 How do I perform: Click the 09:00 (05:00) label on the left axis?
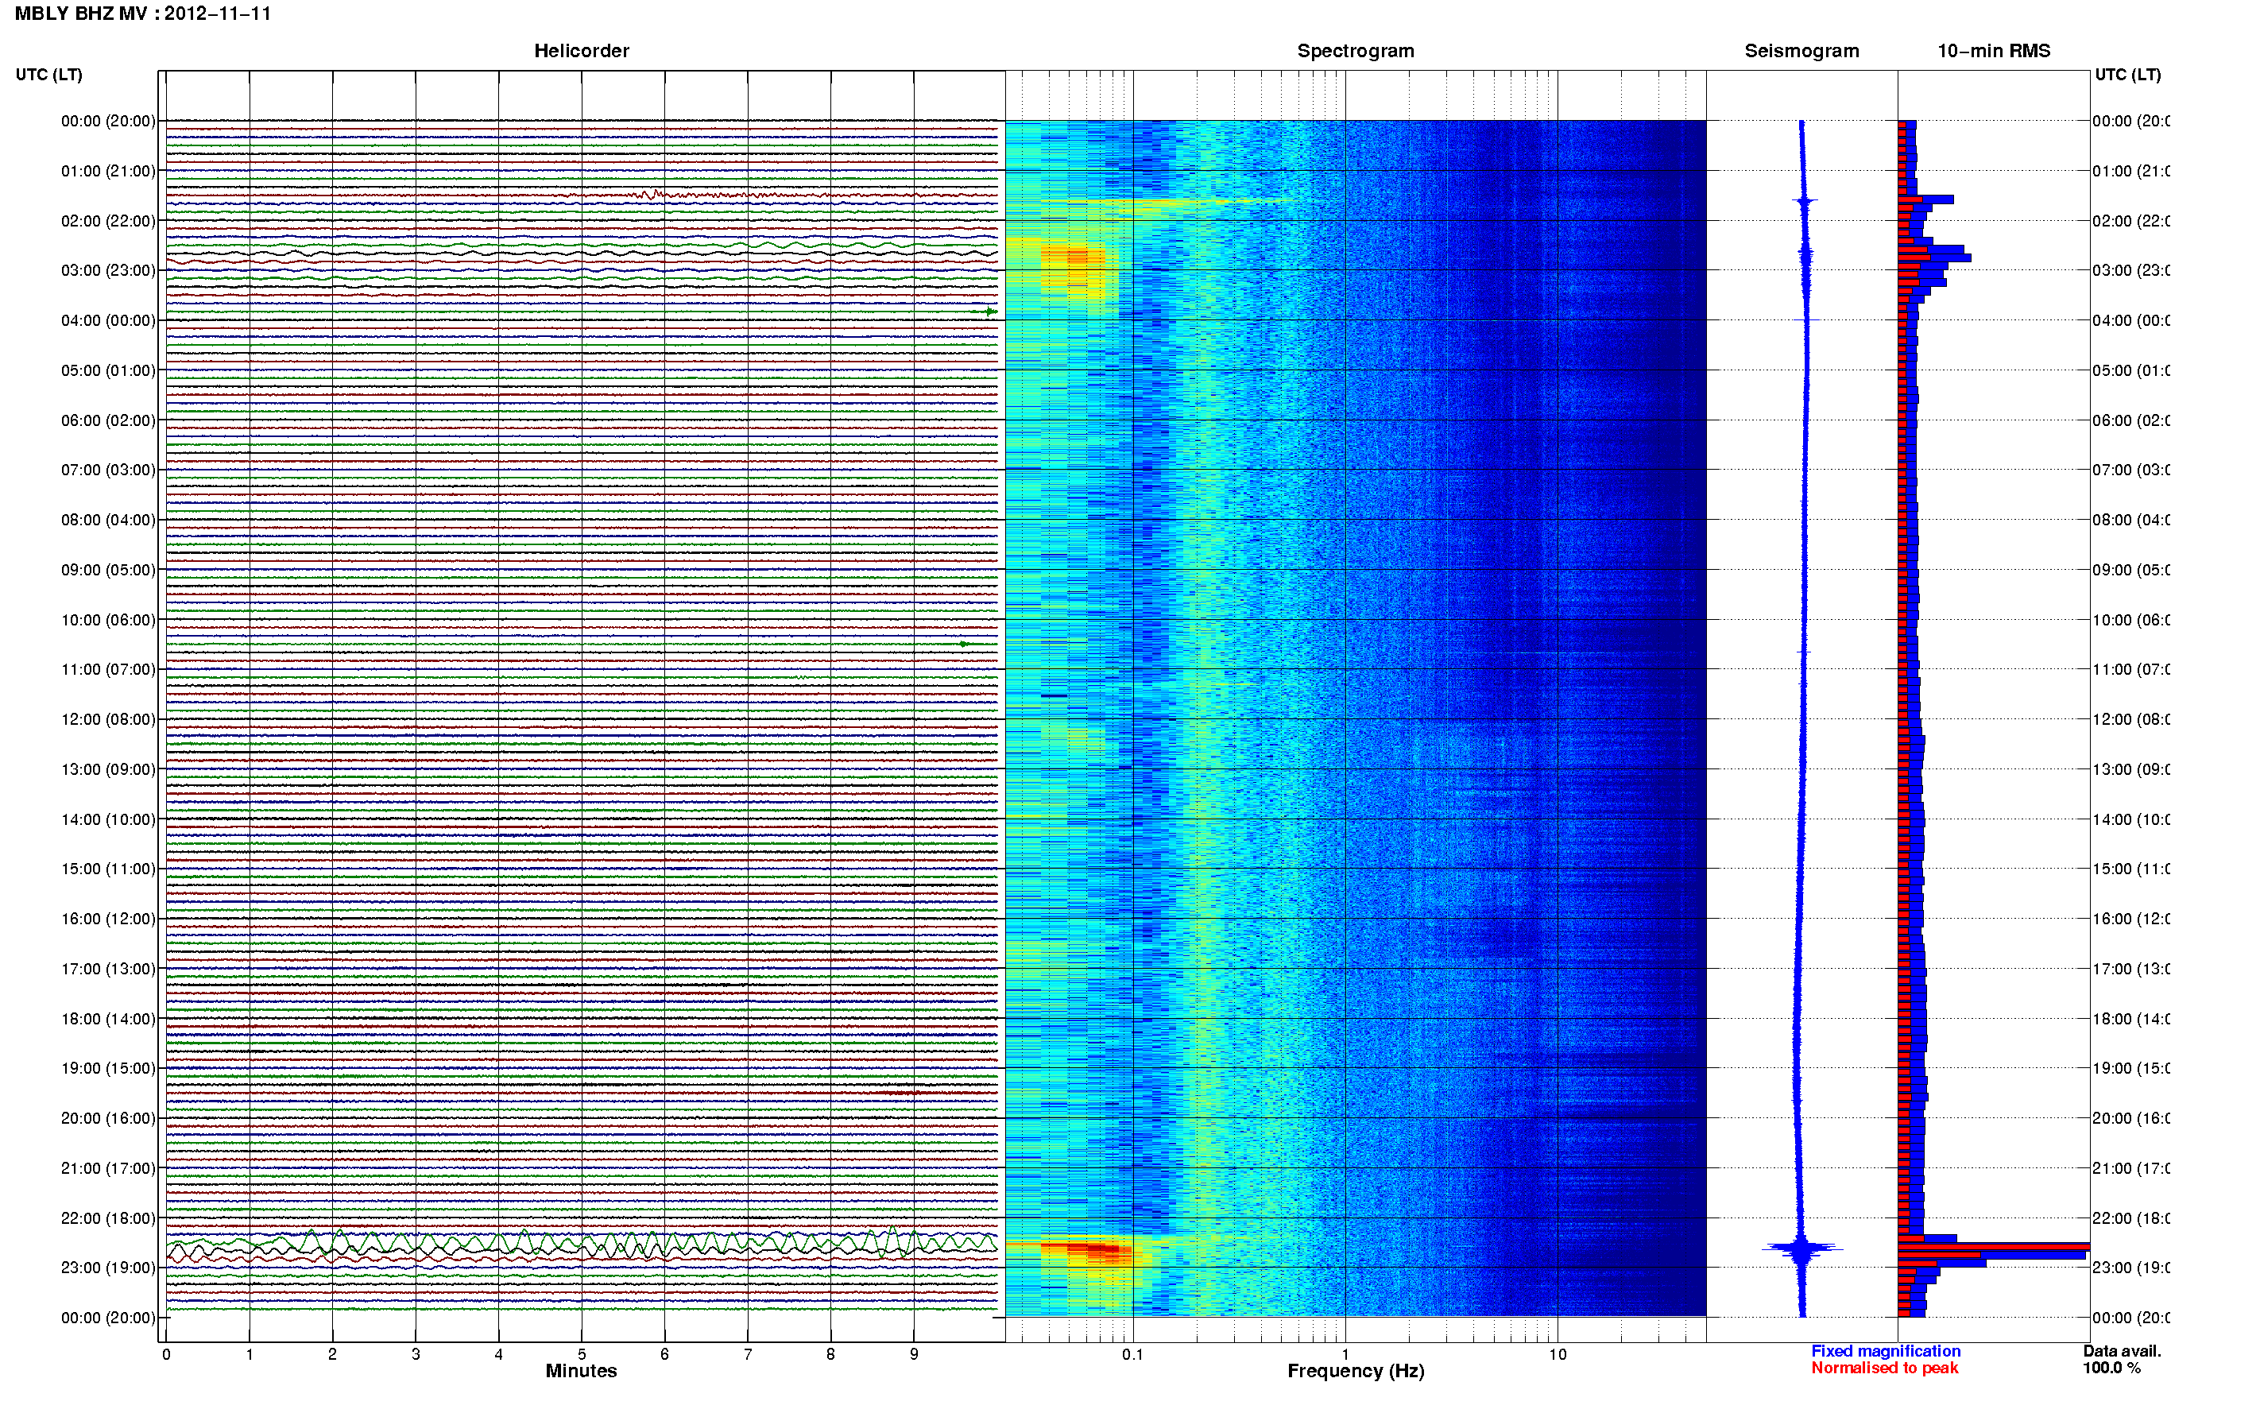point(108,570)
